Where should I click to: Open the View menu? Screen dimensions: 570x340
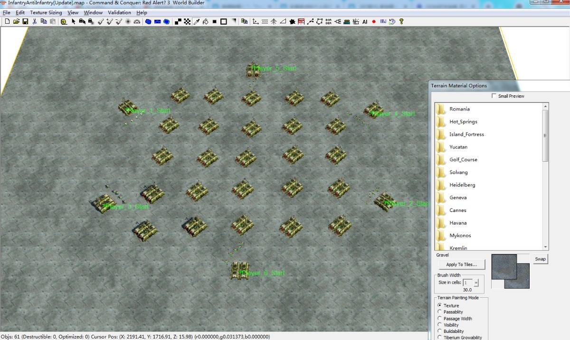[x=73, y=13]
